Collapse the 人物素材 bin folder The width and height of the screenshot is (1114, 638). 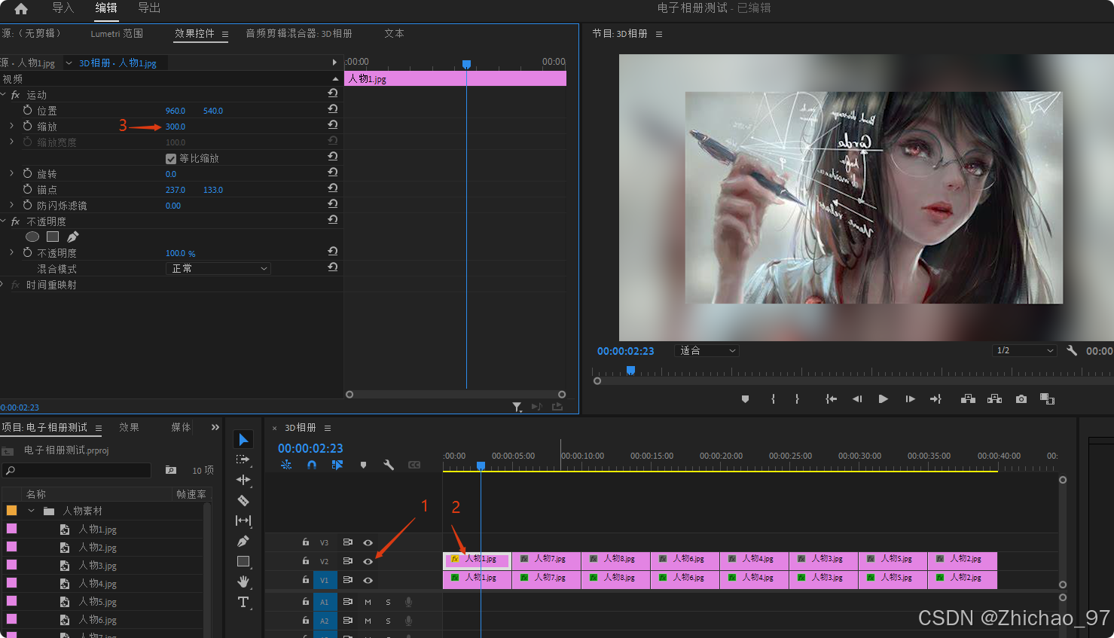coord(32,511)
